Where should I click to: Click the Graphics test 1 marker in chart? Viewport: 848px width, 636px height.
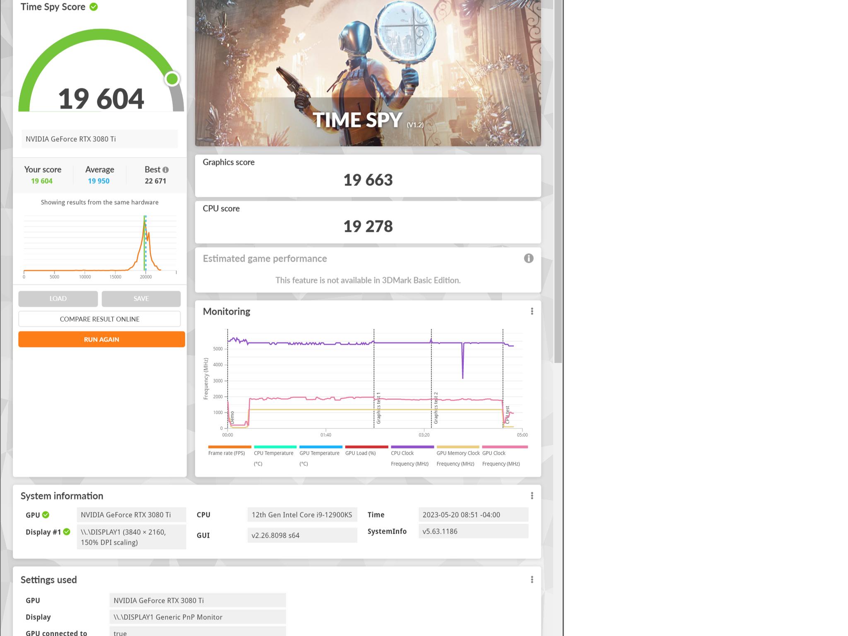tap(378, 408)
